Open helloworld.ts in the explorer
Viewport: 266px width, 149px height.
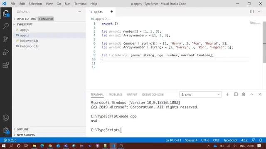[x=29, y=46]
